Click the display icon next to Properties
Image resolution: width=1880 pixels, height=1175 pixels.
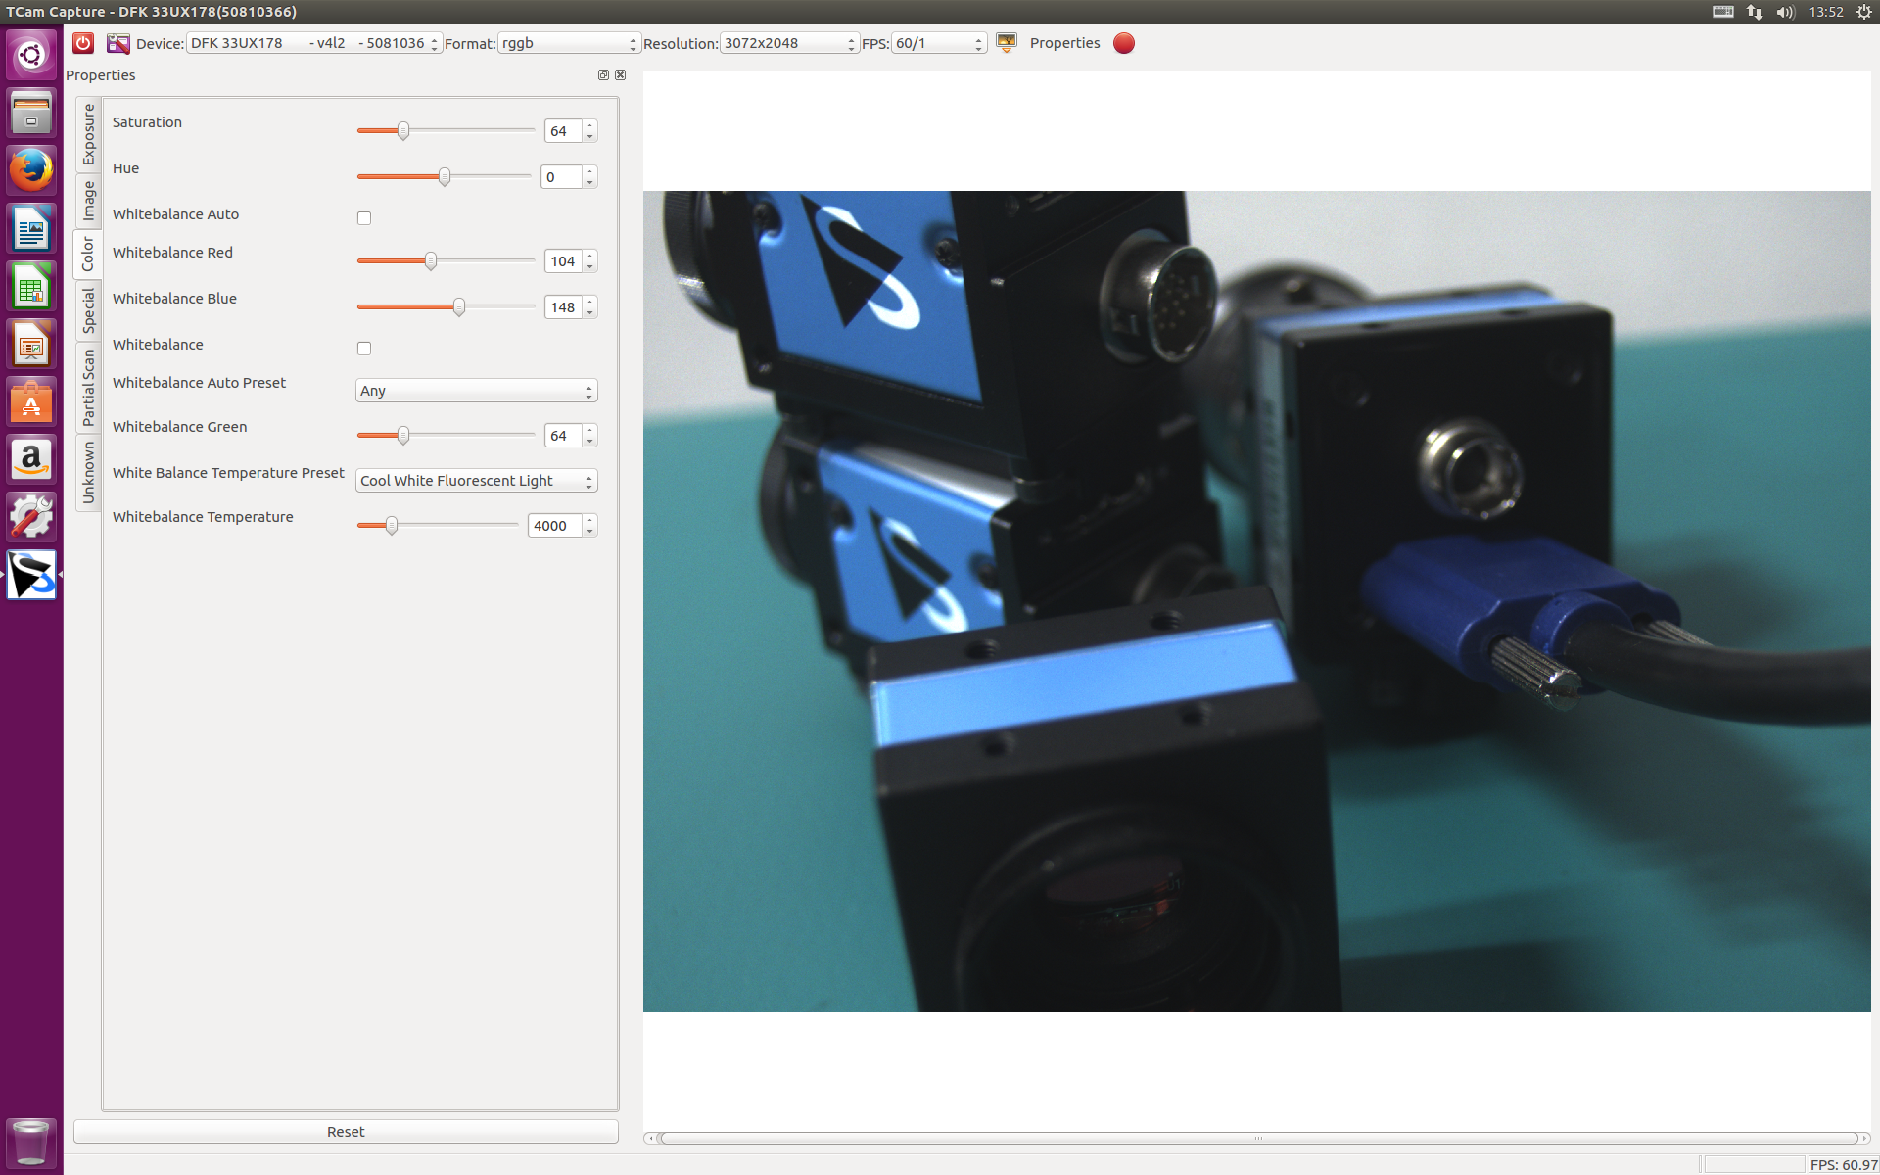click(x=1006, y=42)
